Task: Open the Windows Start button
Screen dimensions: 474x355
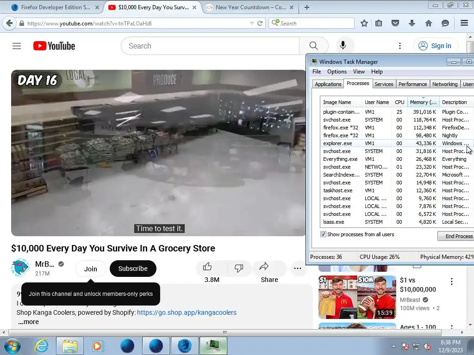Action: 12,346
